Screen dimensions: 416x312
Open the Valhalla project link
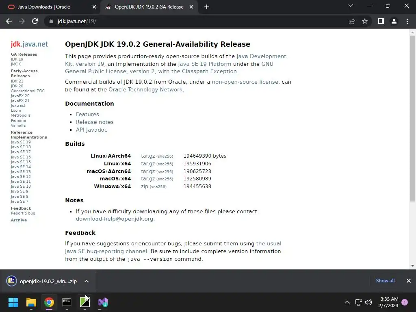tap(18, 125)
